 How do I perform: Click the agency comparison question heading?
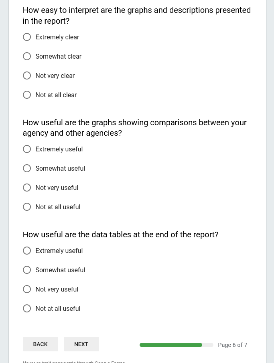tap(134, 128)
